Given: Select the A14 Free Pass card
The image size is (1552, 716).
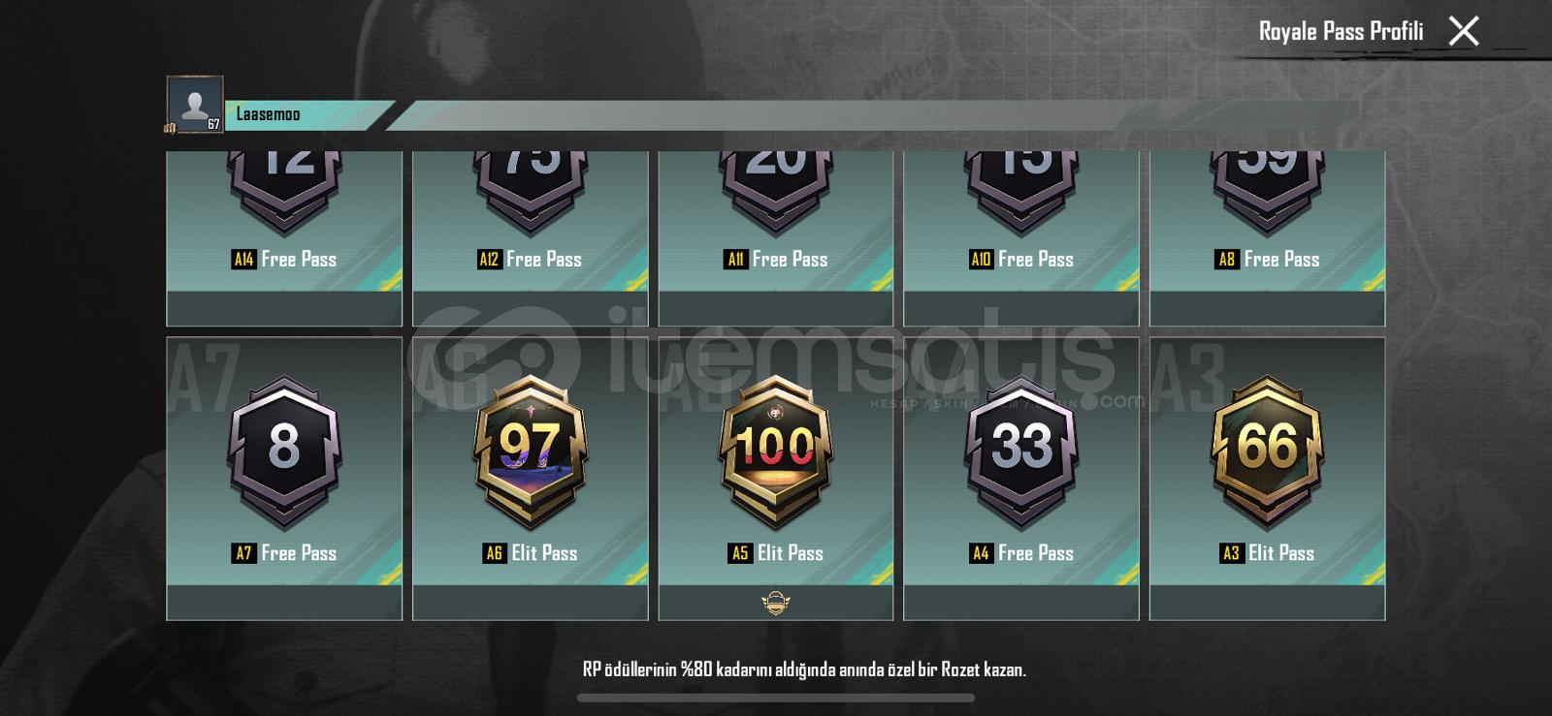Looking at the screenshot, I should pos(284,238).
